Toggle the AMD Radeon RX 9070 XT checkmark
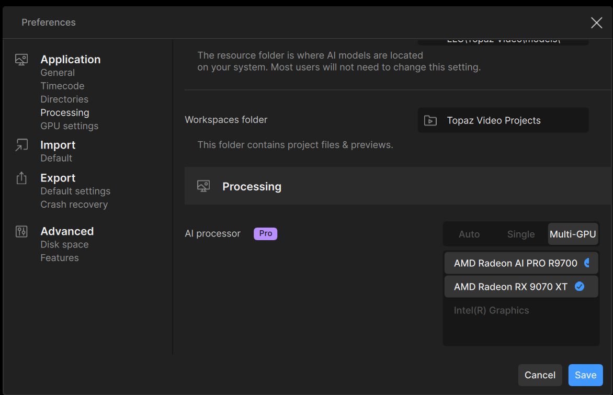The width and height of the screenshot is (613, 395). coord(580,287)
